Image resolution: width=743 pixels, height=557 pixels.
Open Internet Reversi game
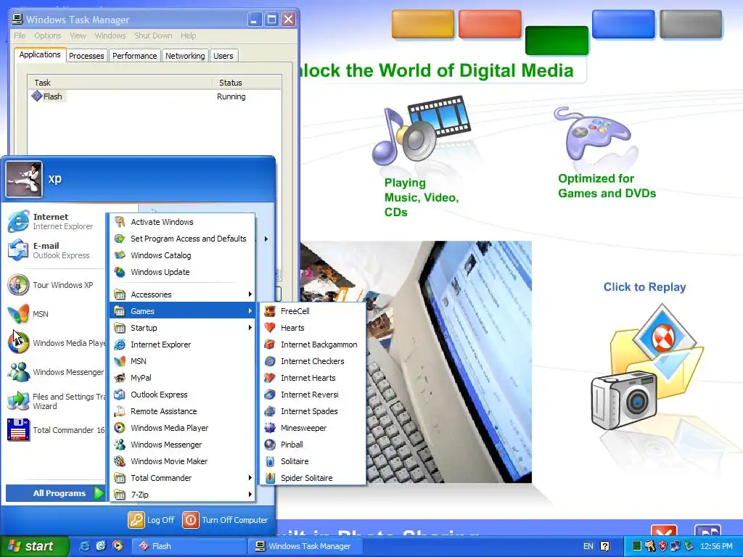point(313,395)
